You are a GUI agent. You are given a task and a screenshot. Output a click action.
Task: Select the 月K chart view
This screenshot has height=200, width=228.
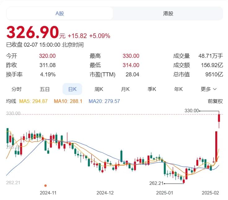125,89
